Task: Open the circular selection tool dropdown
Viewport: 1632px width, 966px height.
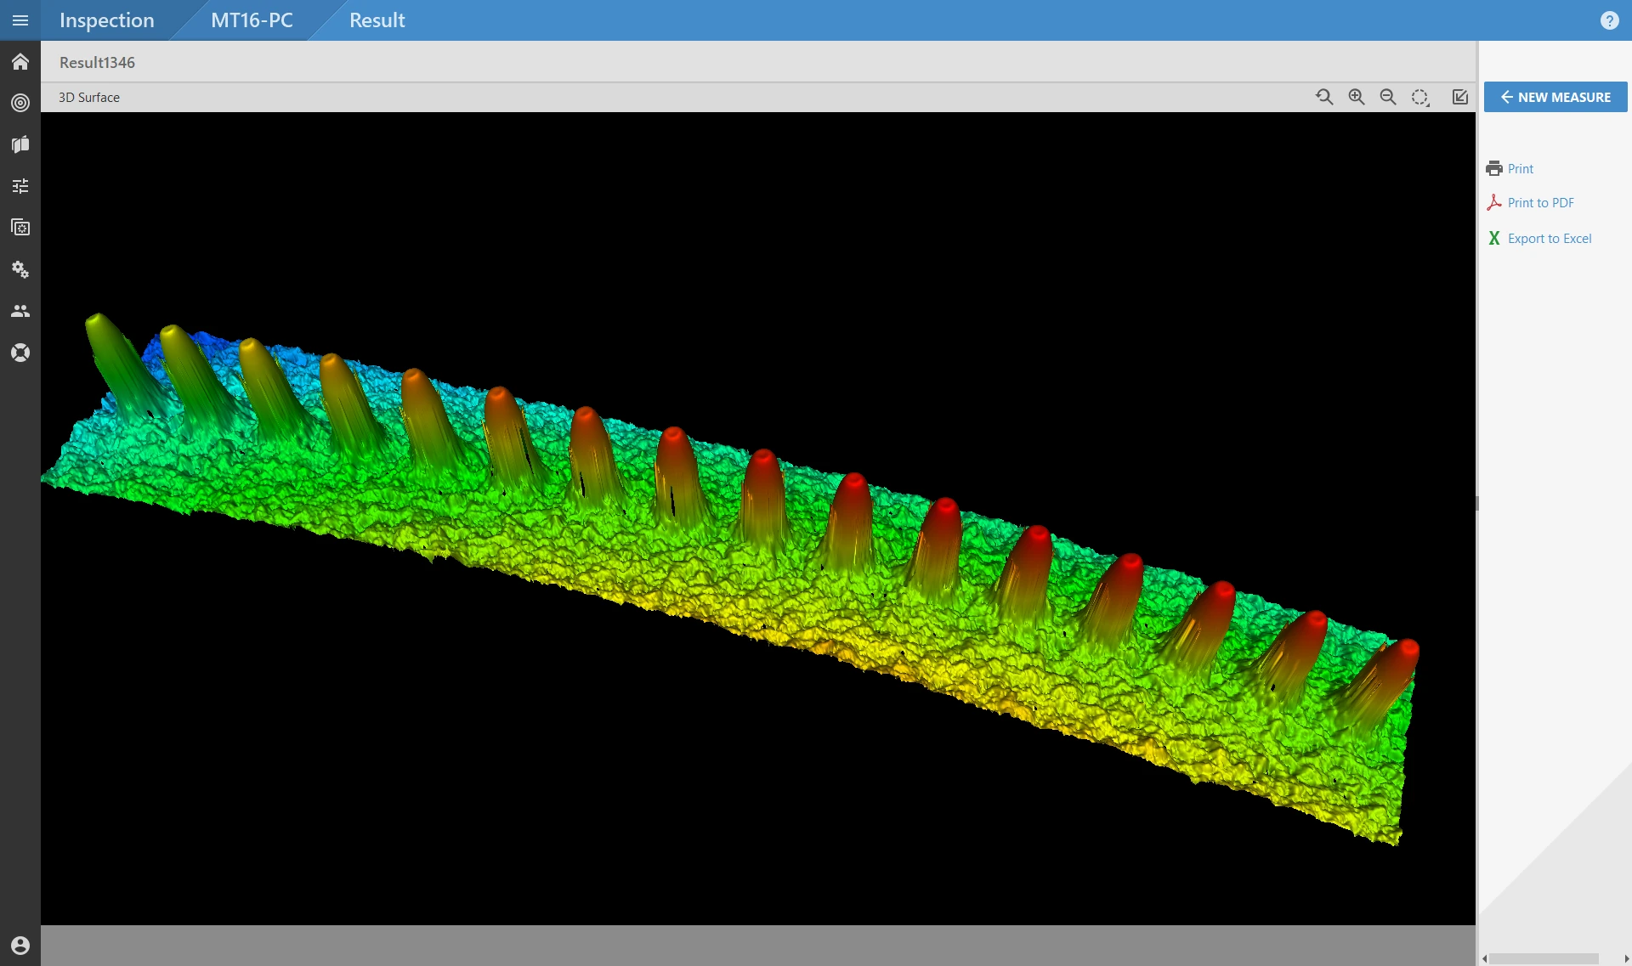Action: (1420, 97)
